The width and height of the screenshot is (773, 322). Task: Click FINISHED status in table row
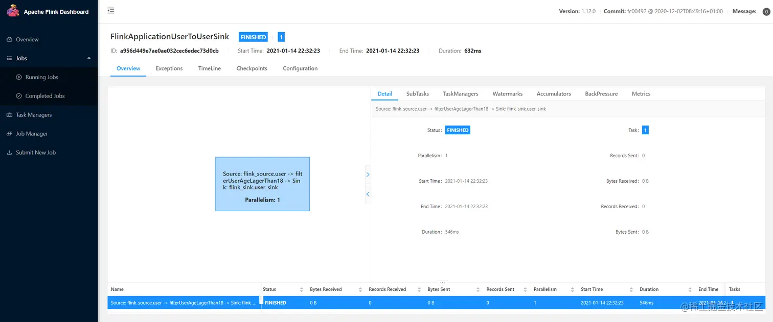(276, 303)
